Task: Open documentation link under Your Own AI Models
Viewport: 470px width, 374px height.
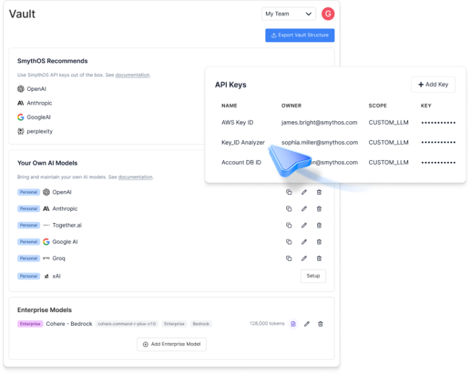Action: point(135,177)
